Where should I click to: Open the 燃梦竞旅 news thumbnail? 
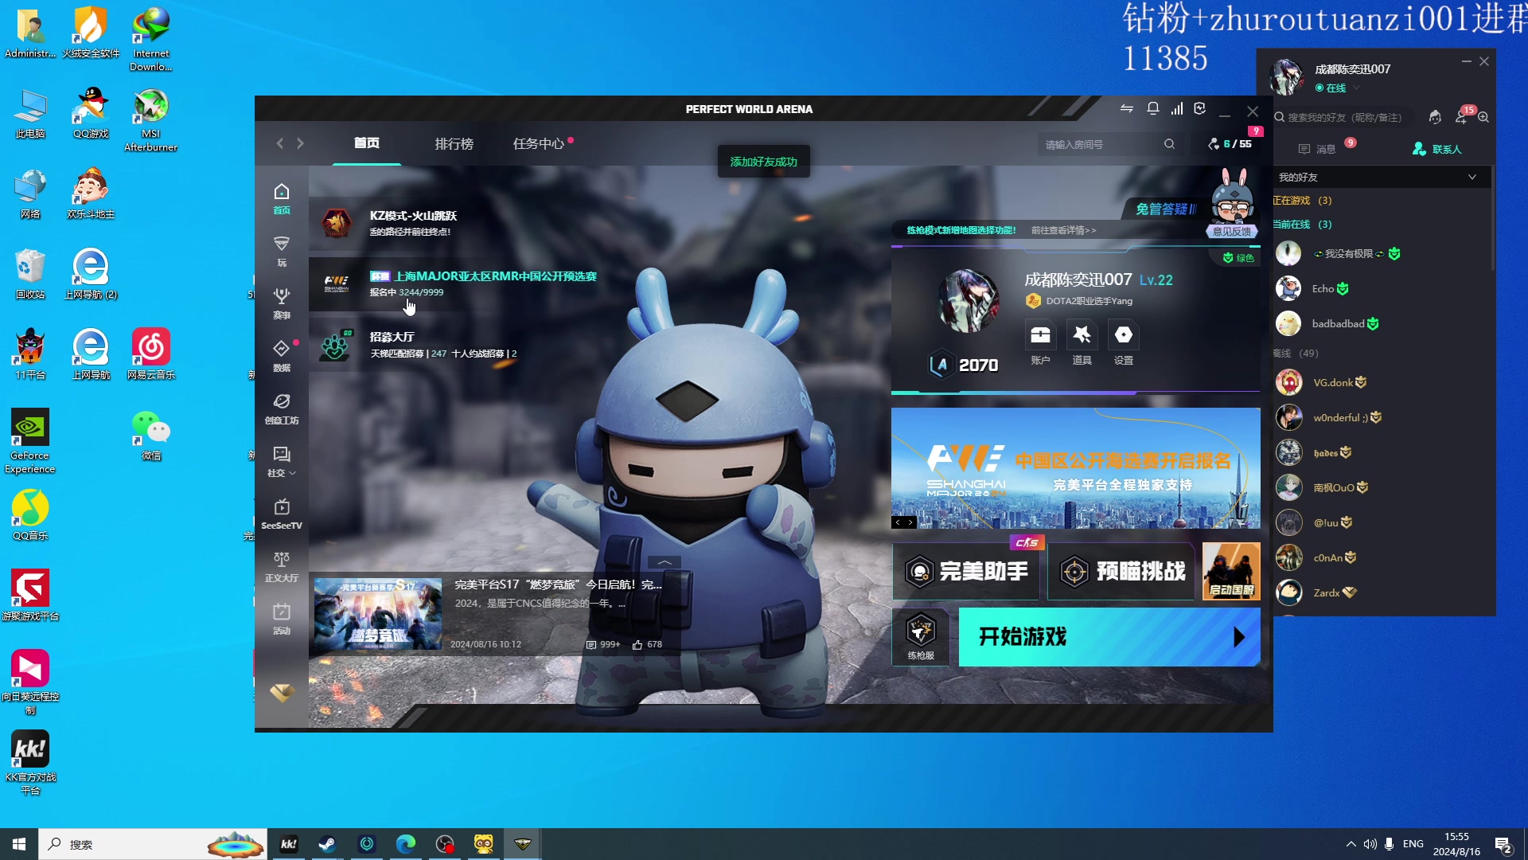(x=377, y=613)
